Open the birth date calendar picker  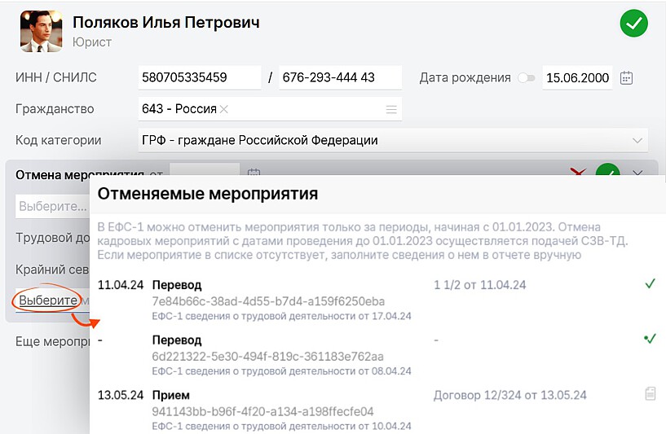pyautogui.click(x=626, y=78)
